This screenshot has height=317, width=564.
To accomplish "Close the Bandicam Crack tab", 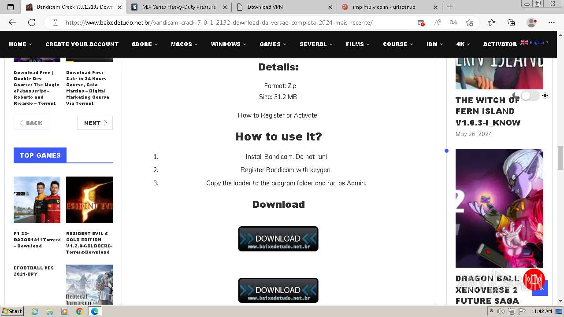I will 119,7.
